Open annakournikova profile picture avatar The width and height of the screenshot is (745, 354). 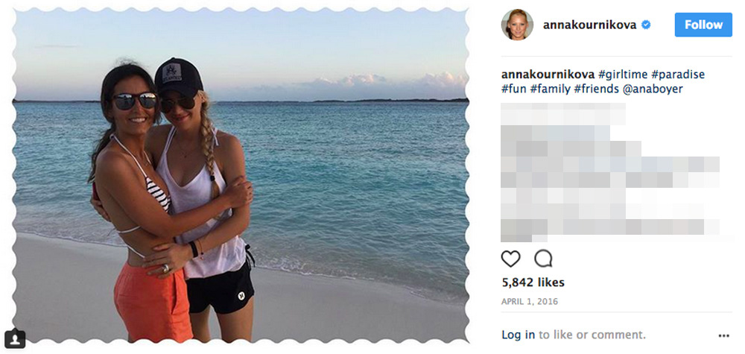pos(517,25)
